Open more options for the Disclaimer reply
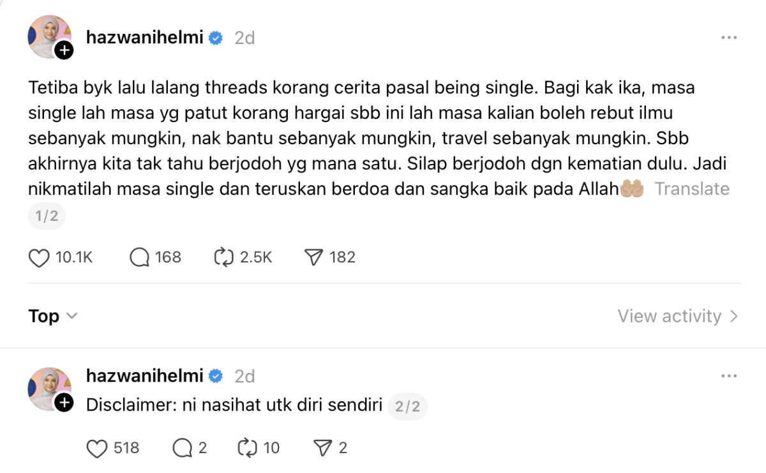The width and height of the screenshot is (766, 473). click(729, 377)
